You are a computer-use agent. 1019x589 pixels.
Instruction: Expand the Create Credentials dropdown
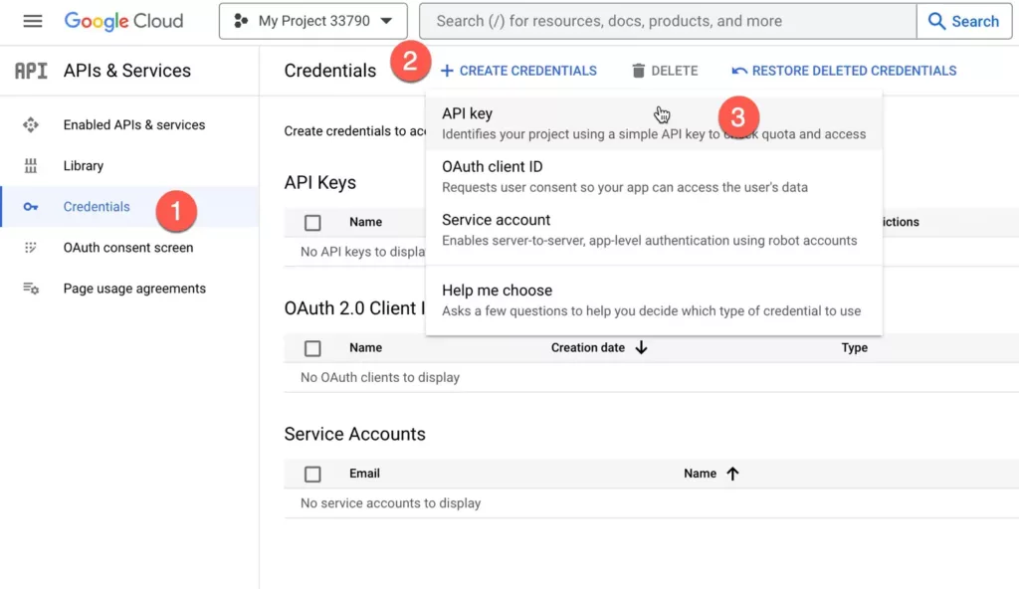(x=518, y=71)
